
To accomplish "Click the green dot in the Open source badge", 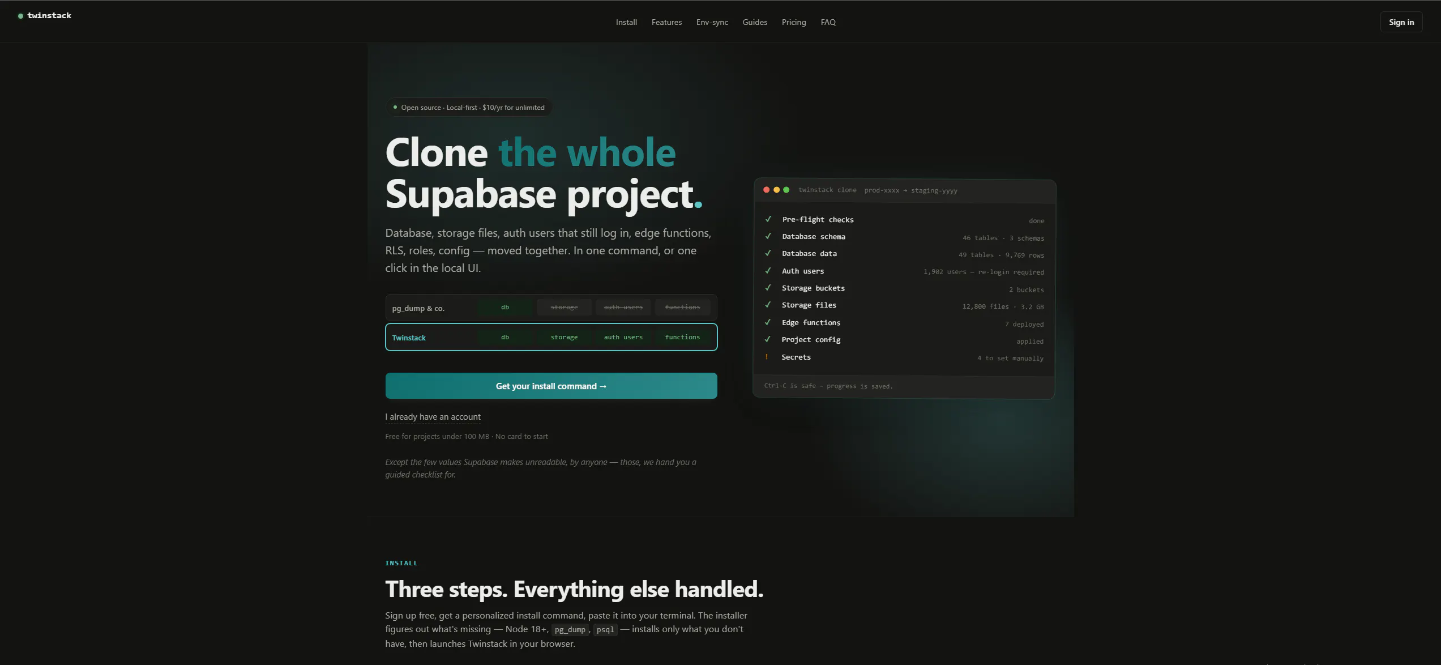I will pyautogui.click(x=395, y=107).
